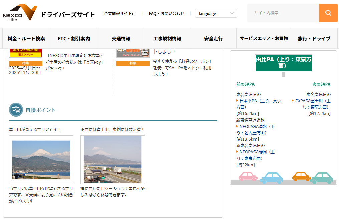The height and width of the screenshot is (220, 339).
Task: Click the 楽天Pay campaign banner image
Action: (x=26, y=53)
